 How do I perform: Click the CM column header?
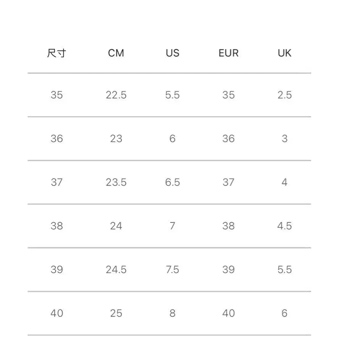[x=116, y=53]
